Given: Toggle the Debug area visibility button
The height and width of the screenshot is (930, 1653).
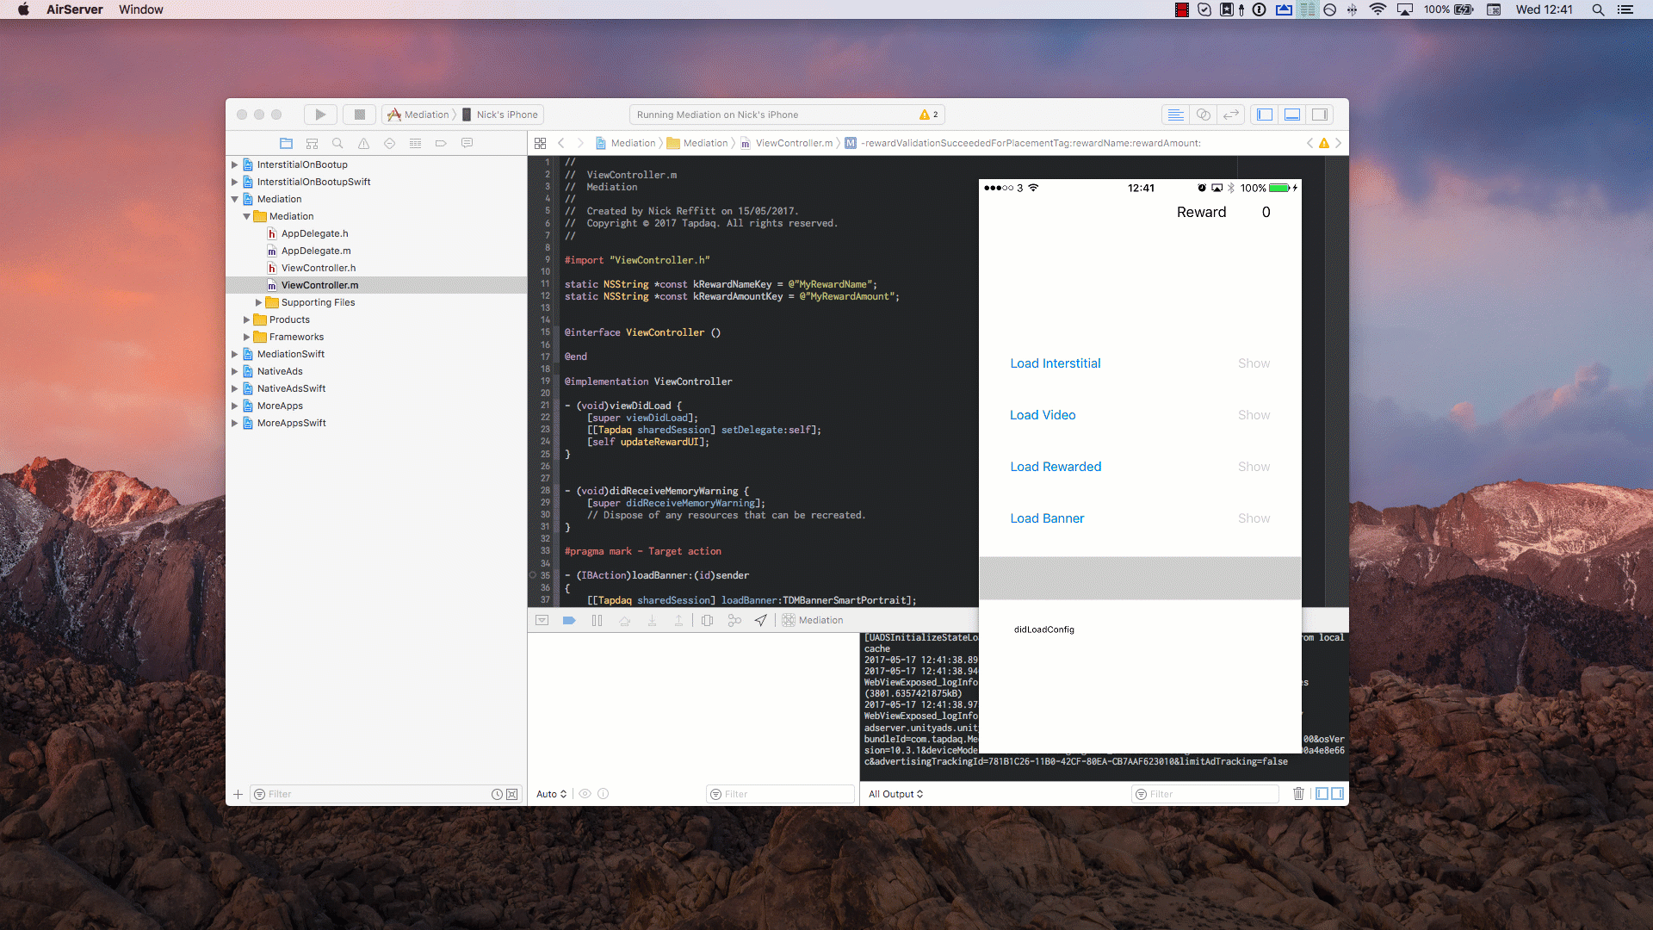Looking at the screenshot, I should click(1292, 115).
